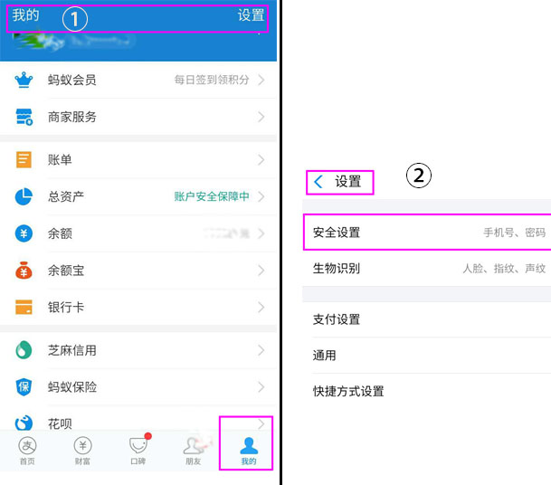Select the 快捷方式设置 entry
Screen dimensions: 551x485
427,391
